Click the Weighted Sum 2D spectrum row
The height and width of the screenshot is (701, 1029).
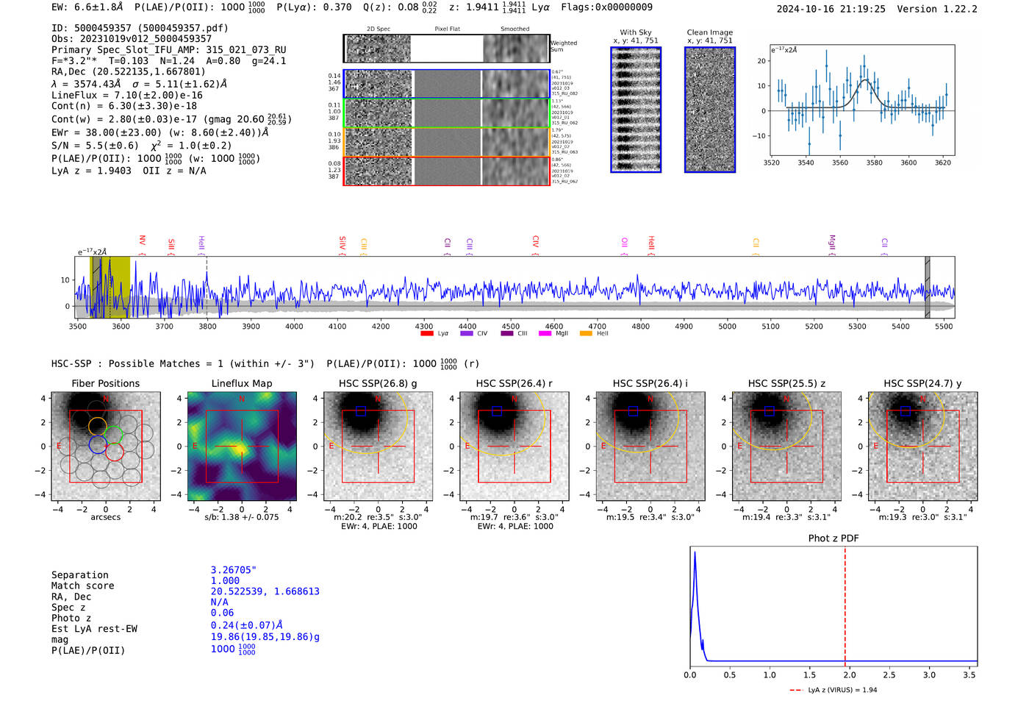click(x=447, y=49)
